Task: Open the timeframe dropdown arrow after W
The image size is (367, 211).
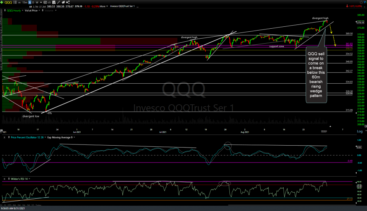Action: [x=41, y=3]
